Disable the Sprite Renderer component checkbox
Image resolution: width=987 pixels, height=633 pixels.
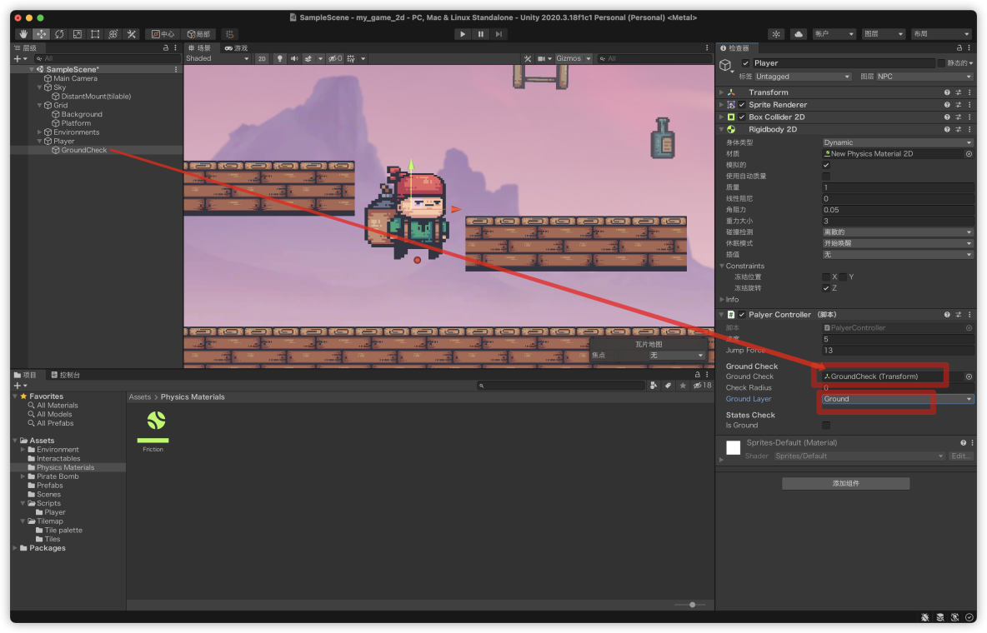pyautogui.click(x=742, y=105)
